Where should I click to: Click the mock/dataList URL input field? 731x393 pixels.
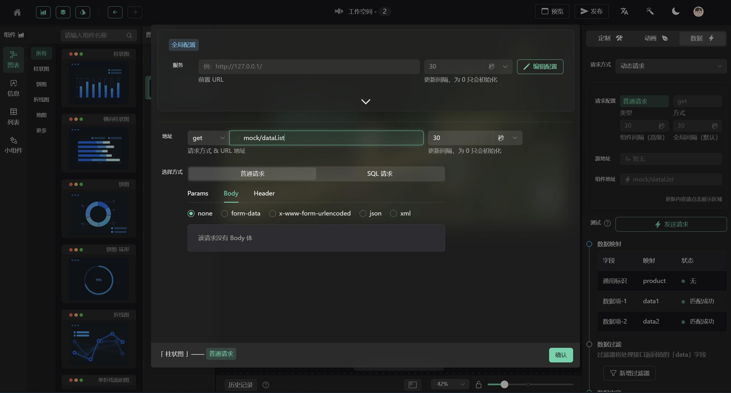point(326,138)
